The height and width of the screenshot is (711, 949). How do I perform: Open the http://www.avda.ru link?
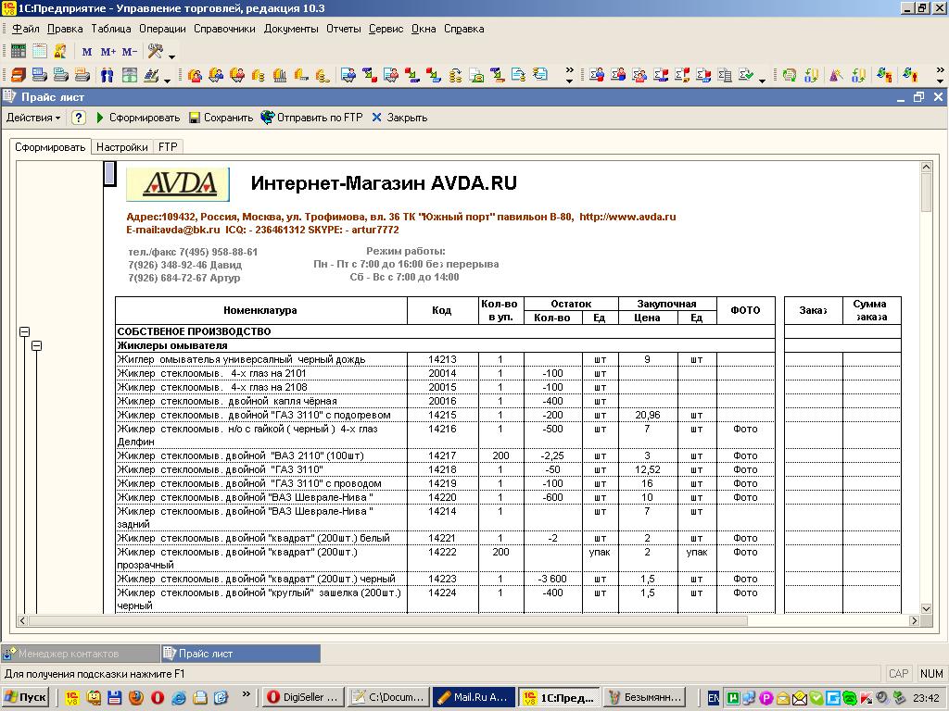point(627,217)
